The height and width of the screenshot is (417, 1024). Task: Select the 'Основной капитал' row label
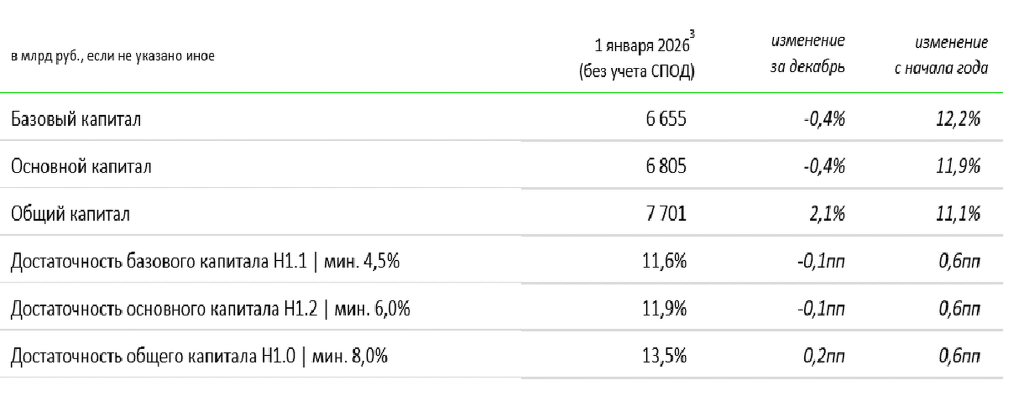[81, 166]
